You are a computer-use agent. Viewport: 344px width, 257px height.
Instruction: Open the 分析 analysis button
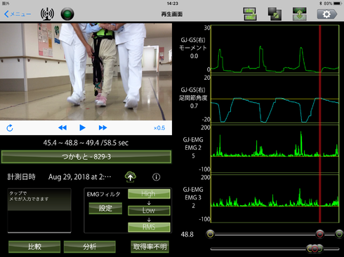[90, 246]
